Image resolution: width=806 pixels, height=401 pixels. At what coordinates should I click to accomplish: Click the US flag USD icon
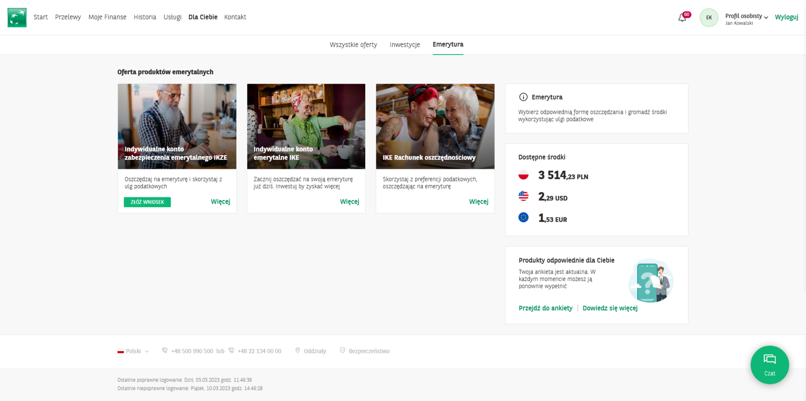click(x=523, y=196)
